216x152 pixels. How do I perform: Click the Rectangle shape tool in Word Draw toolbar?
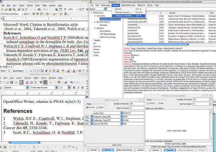tap(34, 71)
